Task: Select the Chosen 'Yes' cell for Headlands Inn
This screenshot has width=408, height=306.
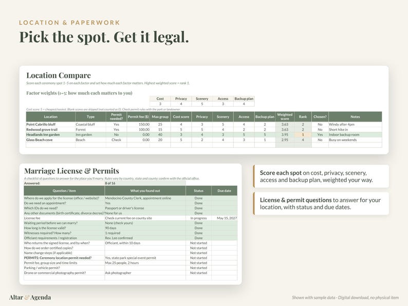Action: click(x=320, y=135)
